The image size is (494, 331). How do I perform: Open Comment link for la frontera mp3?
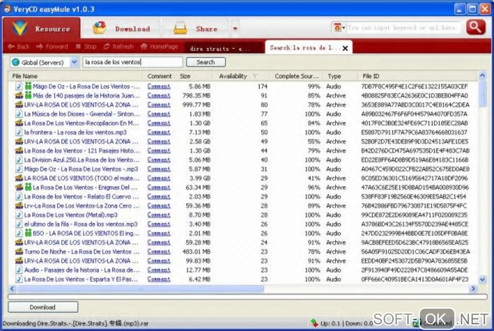[x=159, y=132]
